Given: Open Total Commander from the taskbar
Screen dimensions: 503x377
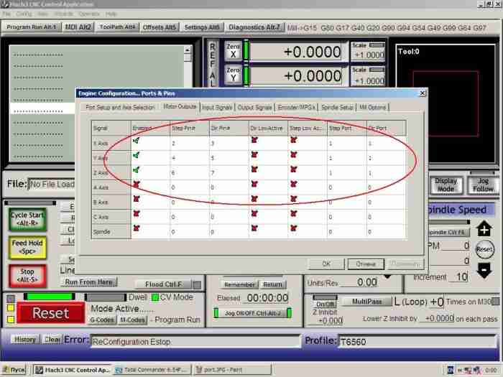Looking at the screenshot, I should click(152, 370).
